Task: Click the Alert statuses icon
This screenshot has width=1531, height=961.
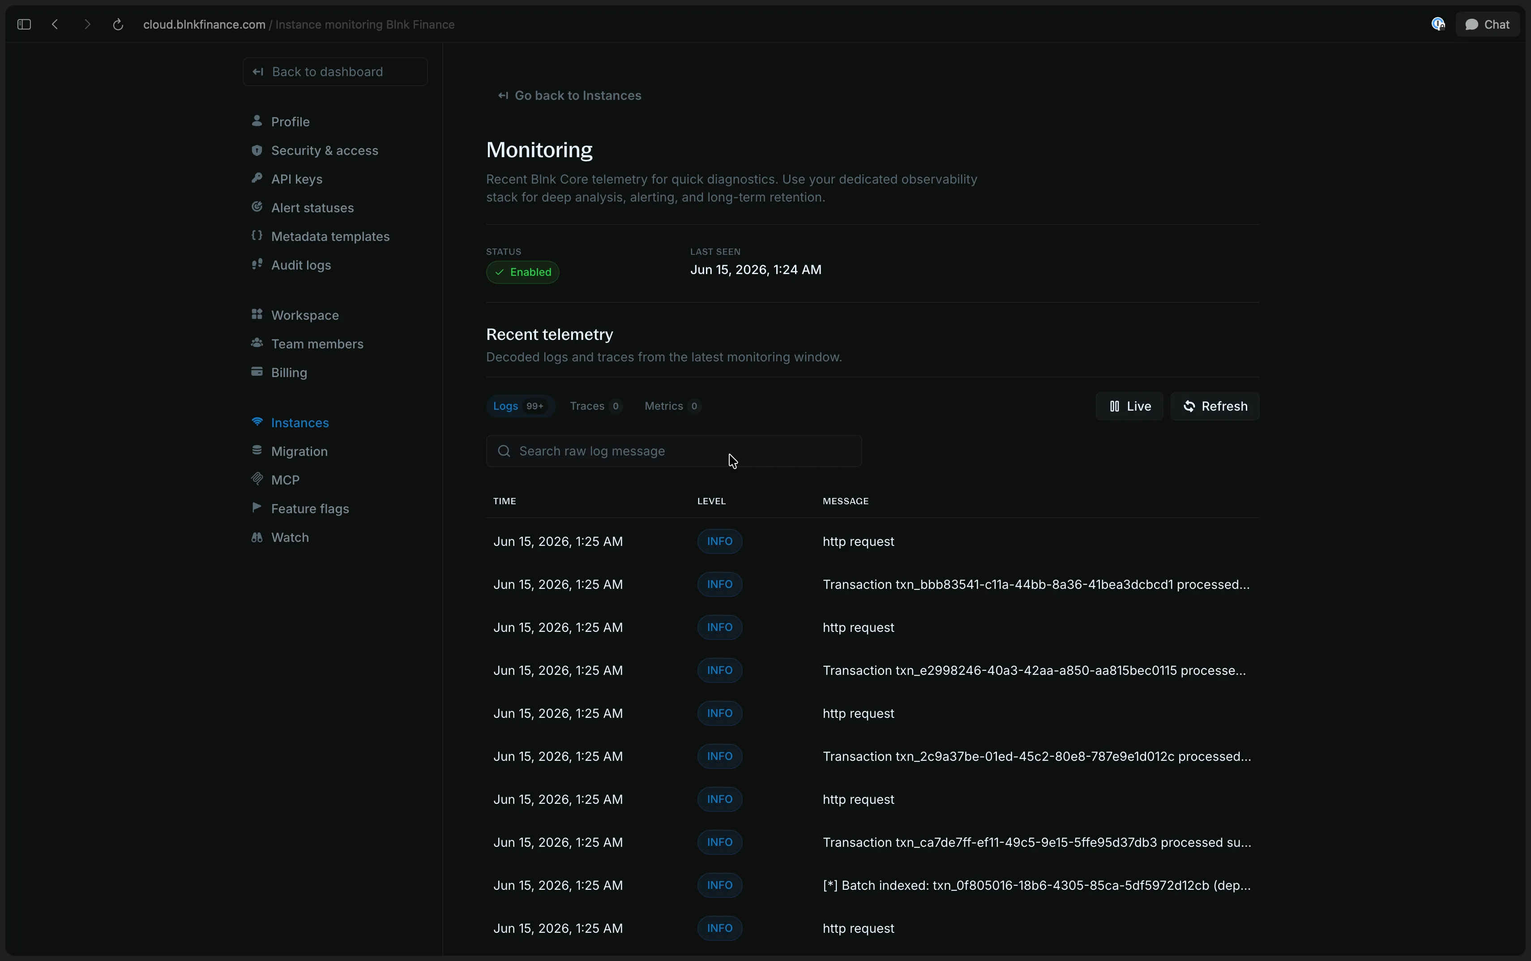Action: [x=257, y=207]
